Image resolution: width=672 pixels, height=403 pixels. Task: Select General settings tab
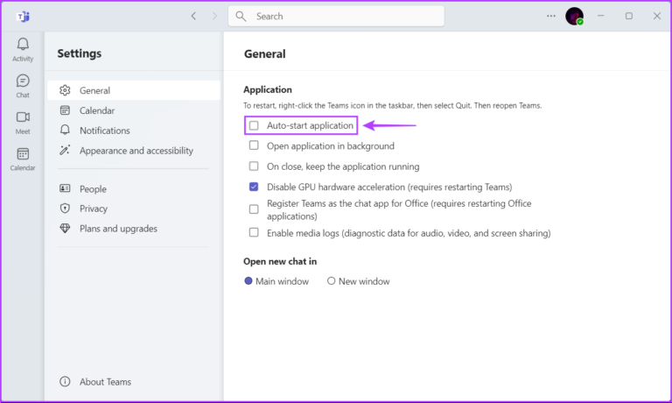pyautogui.click(x=134, y=90)
